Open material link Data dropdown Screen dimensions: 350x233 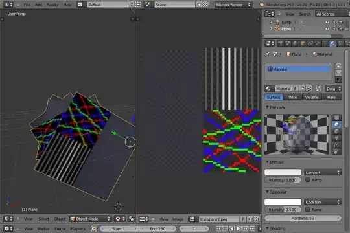tap(333, 89)
